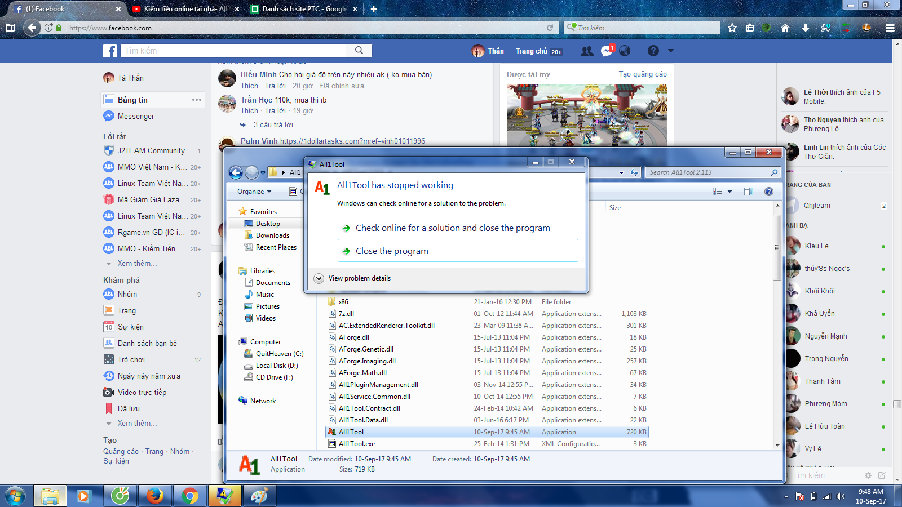Click the Tạo quảng cáo link
Image resolution: width=902 pixels, height=507 pixels.
tap(643, 74)
